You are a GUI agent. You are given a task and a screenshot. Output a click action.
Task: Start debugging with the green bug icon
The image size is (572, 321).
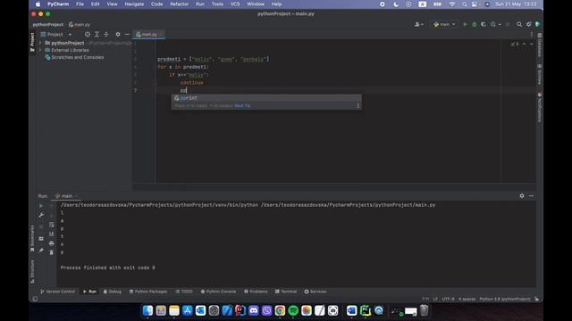(x=475, y=24)
